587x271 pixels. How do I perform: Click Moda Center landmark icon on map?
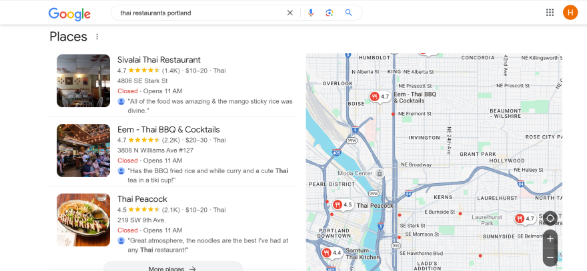[380, 173]
